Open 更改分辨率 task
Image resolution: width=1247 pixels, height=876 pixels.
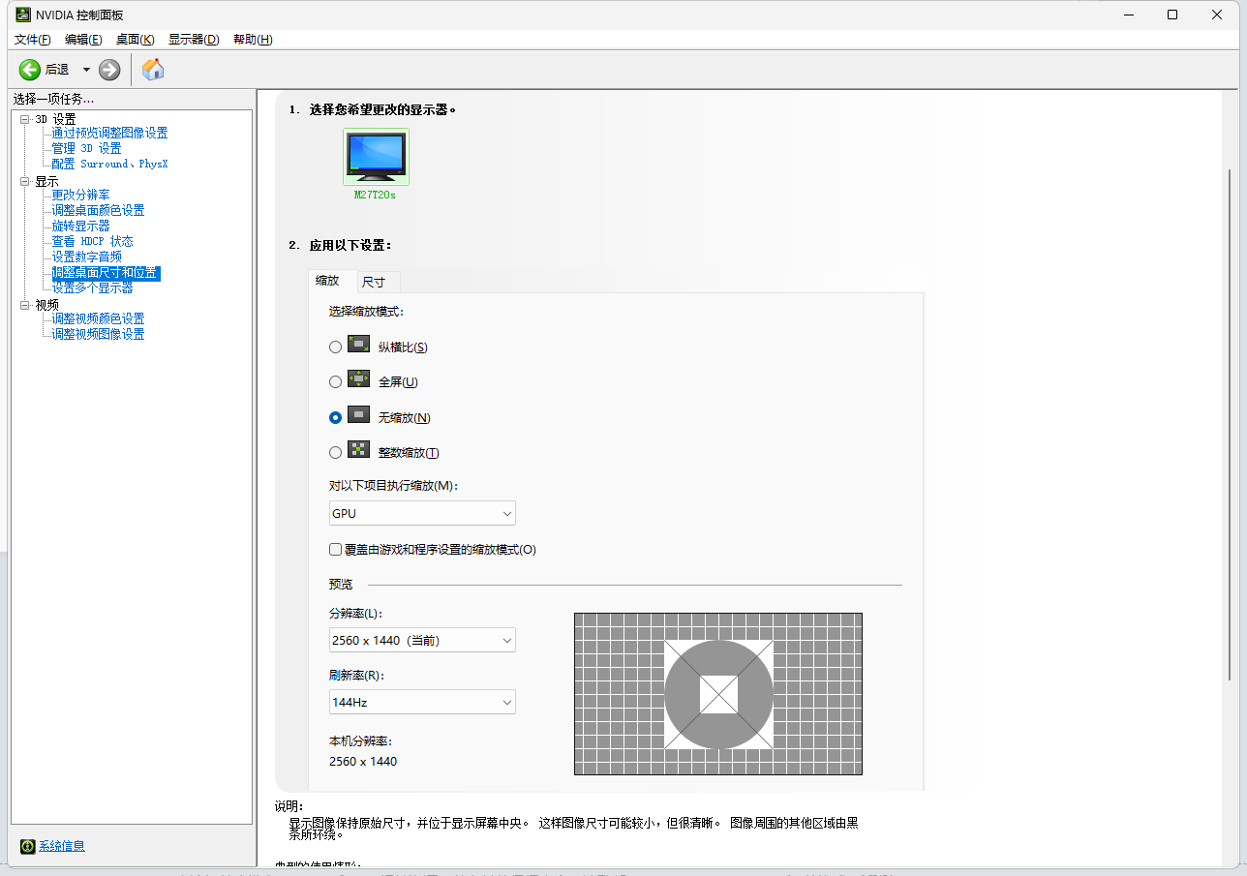(x=81, y=195)
